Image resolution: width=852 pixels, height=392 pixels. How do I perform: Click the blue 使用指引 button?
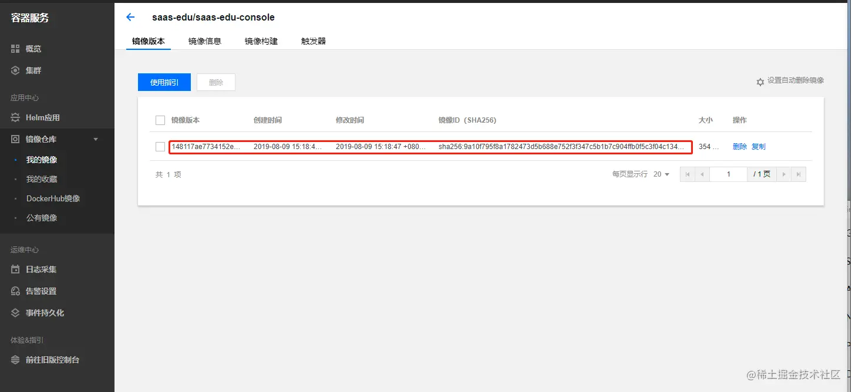tap(164, 82)
